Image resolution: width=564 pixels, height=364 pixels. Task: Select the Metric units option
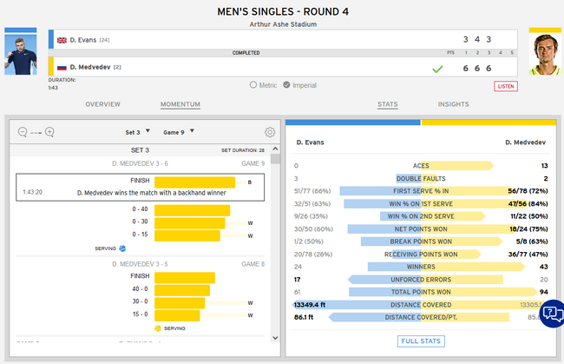click(x=253, y=85)
